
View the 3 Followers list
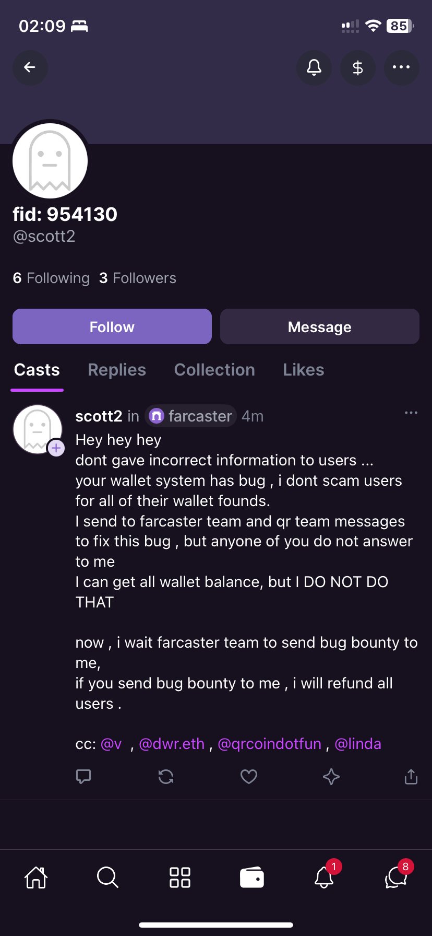point(138,278)
